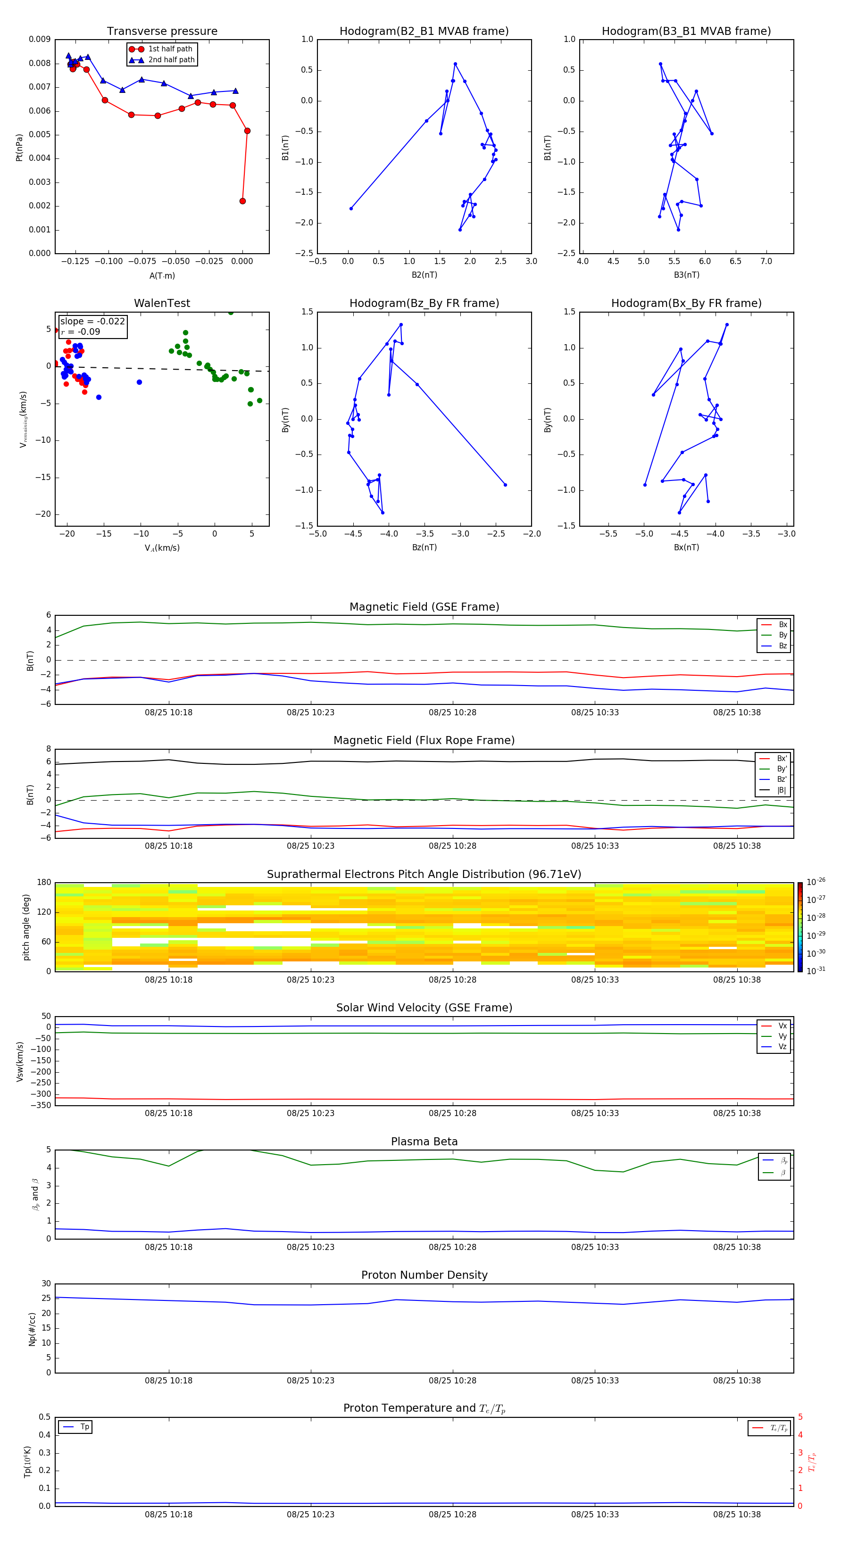This screenshot has width=849, height=1556.
Task: Click the 'WalenTest' plot title
Action: click(x=162, y=303)
